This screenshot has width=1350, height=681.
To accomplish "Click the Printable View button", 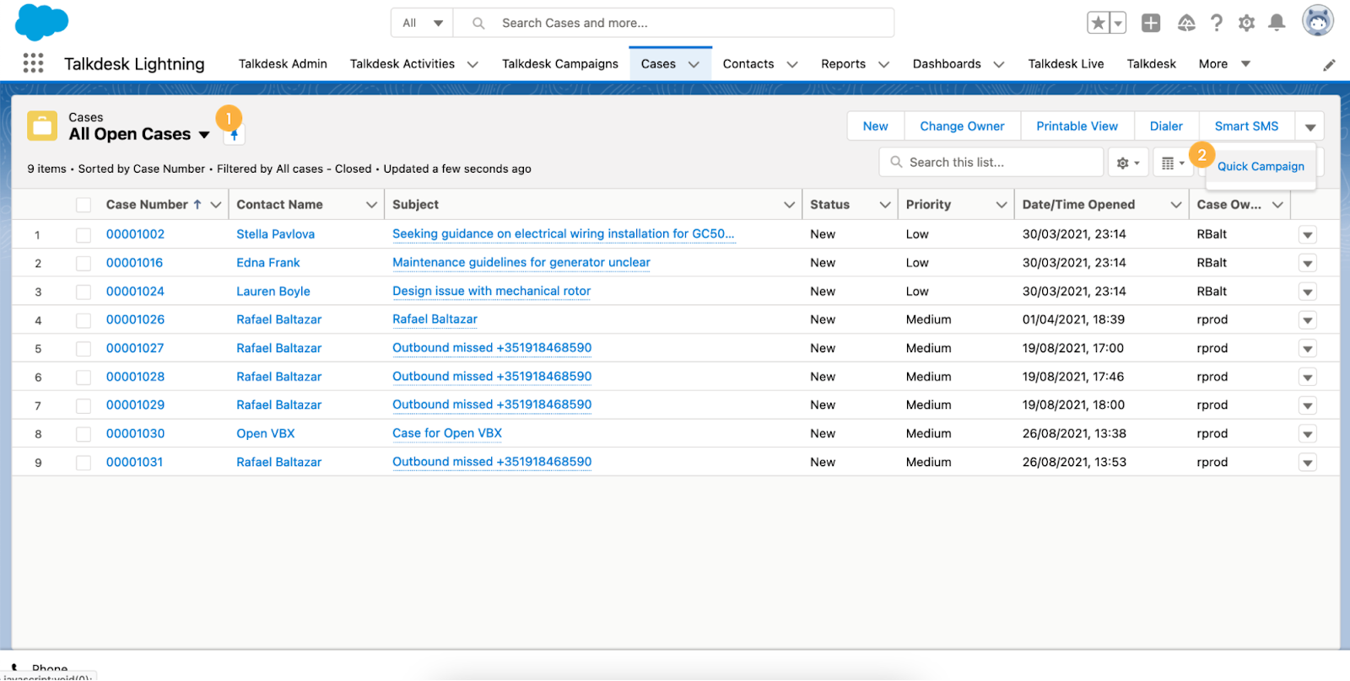I will (1077, 126).
